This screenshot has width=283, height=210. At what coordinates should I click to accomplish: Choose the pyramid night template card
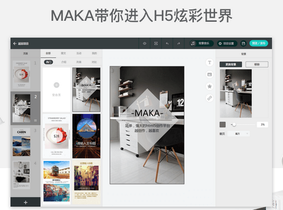pyautogui.click(x=86, y=136)
